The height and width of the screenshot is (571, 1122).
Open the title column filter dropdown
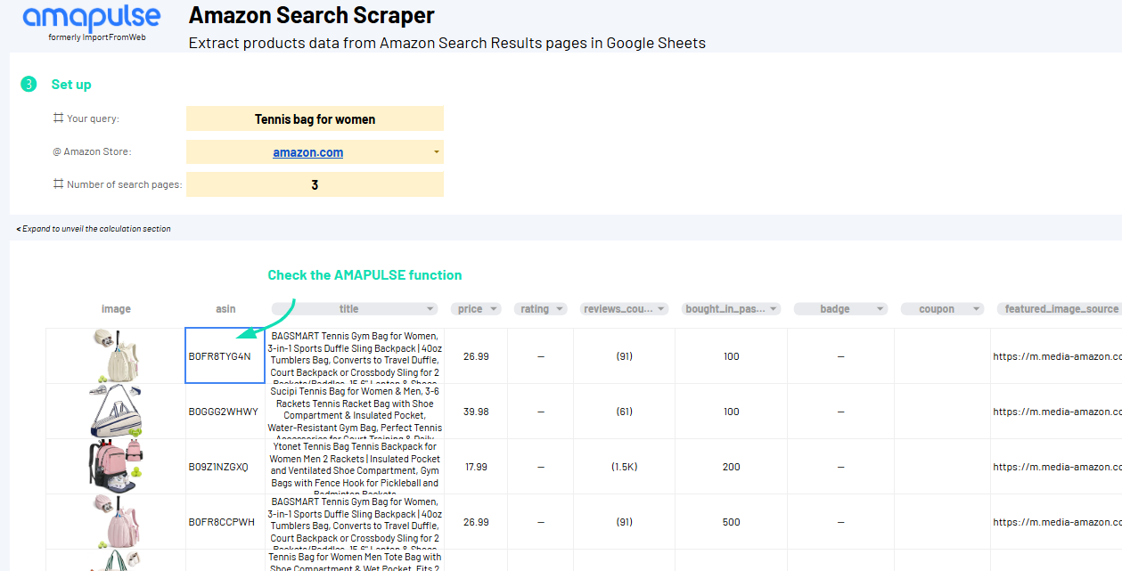pyautogui.click(x=431, y=309)
